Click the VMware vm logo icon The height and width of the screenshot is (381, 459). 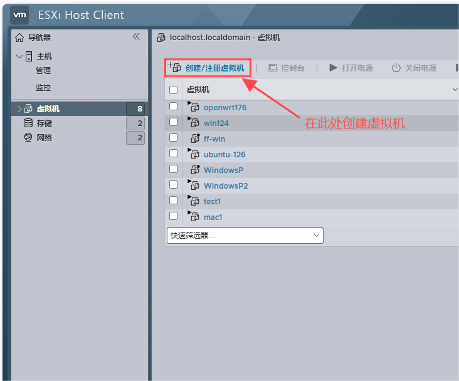point(19,14)
